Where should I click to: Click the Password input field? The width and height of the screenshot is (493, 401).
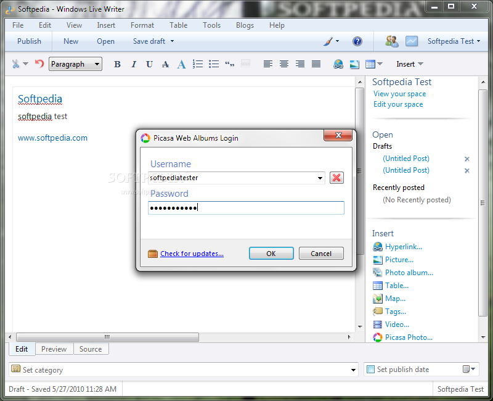[246, 208]
